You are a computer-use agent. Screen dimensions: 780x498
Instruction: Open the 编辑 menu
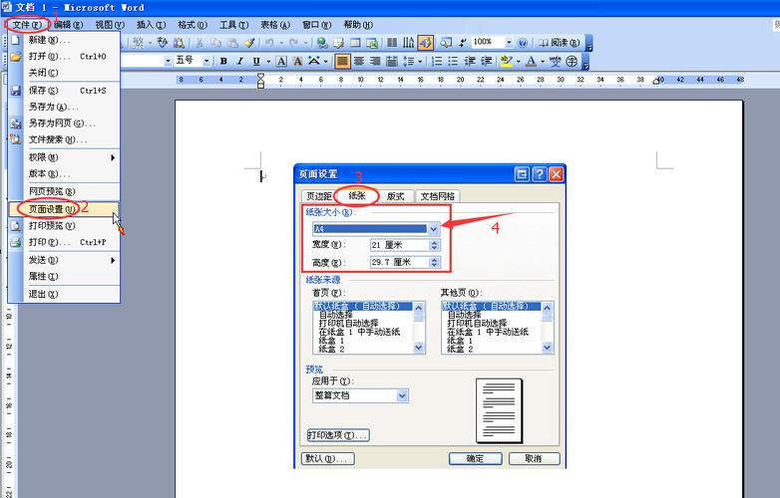click(x=68, y=24)
